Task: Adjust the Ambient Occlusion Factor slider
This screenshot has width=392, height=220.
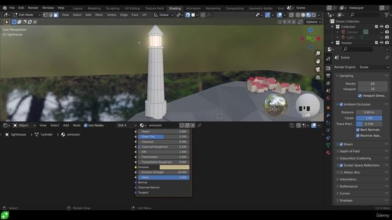Action: tap(369, 118)
